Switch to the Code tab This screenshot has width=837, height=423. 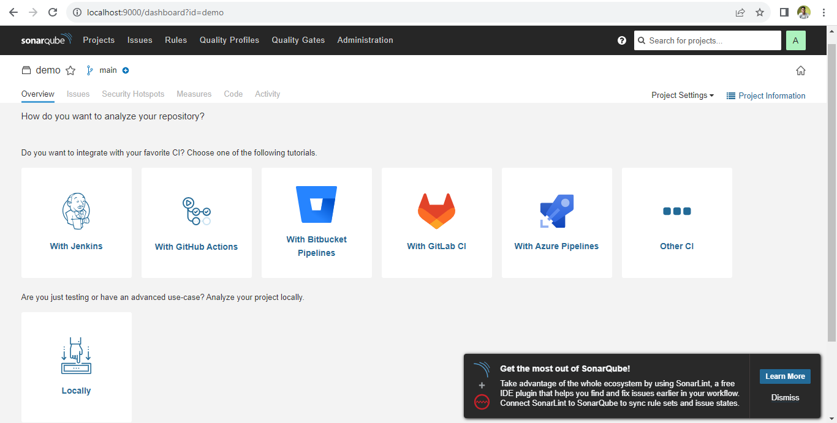pyautogui.click(x=233, y=94)
